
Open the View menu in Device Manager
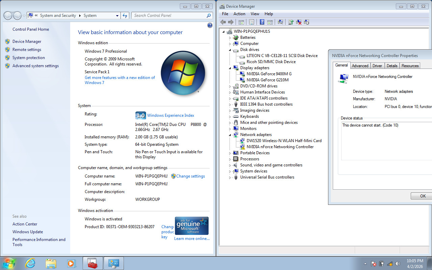(x=255, y=14)
